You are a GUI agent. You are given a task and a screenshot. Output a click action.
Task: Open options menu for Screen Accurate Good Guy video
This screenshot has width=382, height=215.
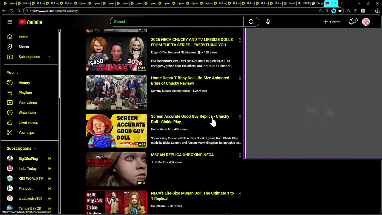pos(240,117)
